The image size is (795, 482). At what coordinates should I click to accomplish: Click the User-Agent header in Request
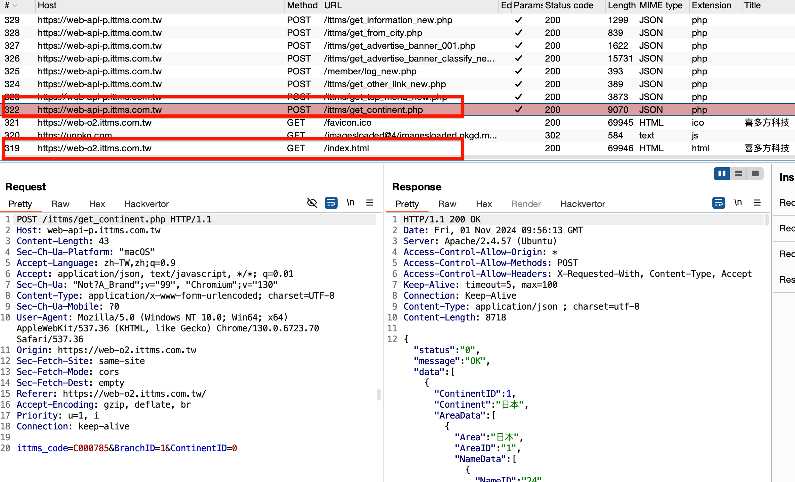pos(168,328)
